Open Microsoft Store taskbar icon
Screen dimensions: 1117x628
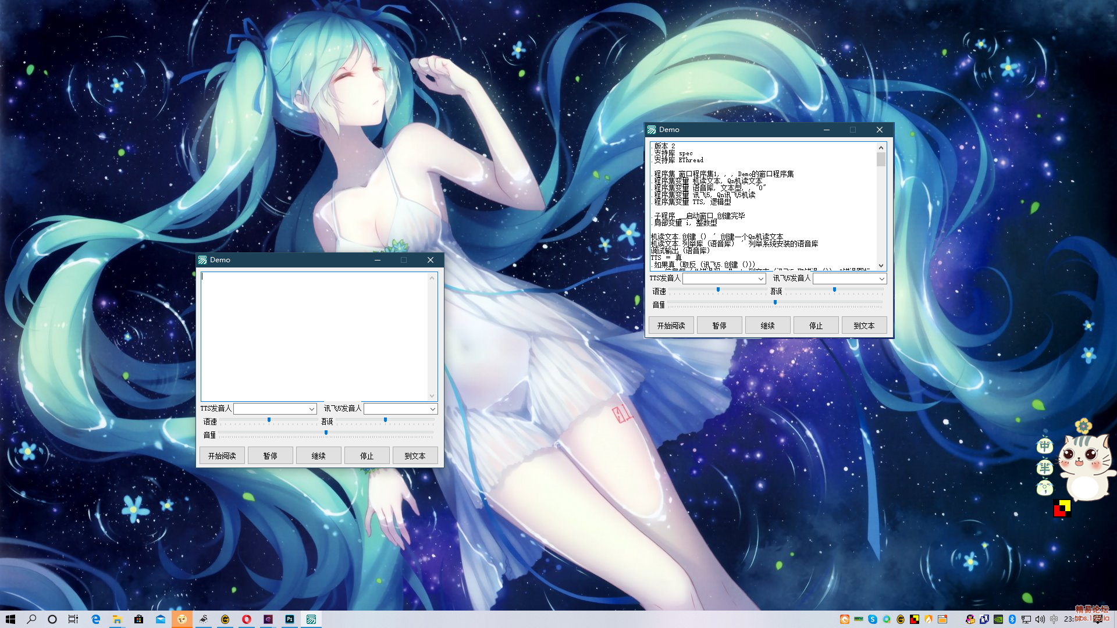(138, 619)
